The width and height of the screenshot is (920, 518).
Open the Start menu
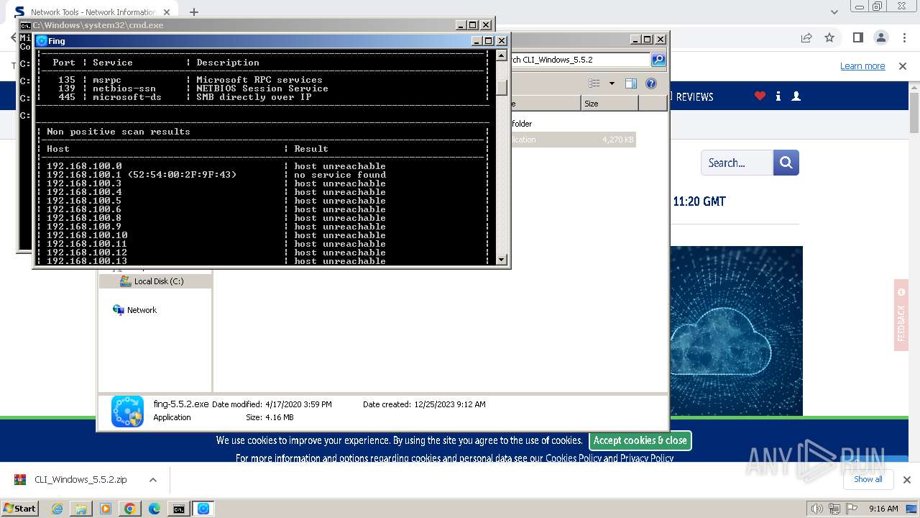[x=19, y=508]
